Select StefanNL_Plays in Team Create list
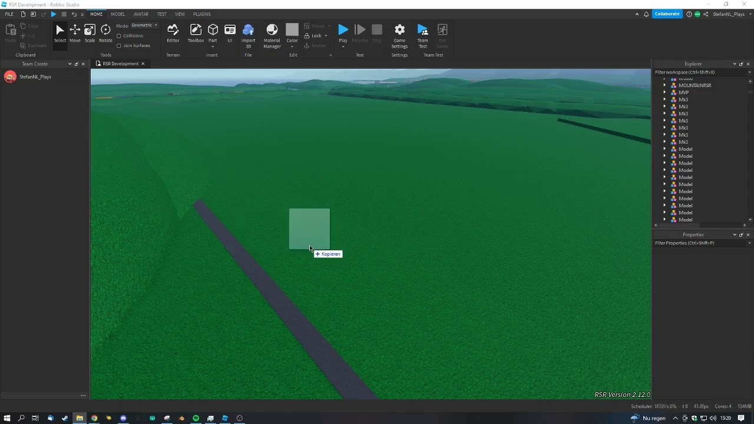Viewport: 754px width, 424px height. (x=35, y=77)
